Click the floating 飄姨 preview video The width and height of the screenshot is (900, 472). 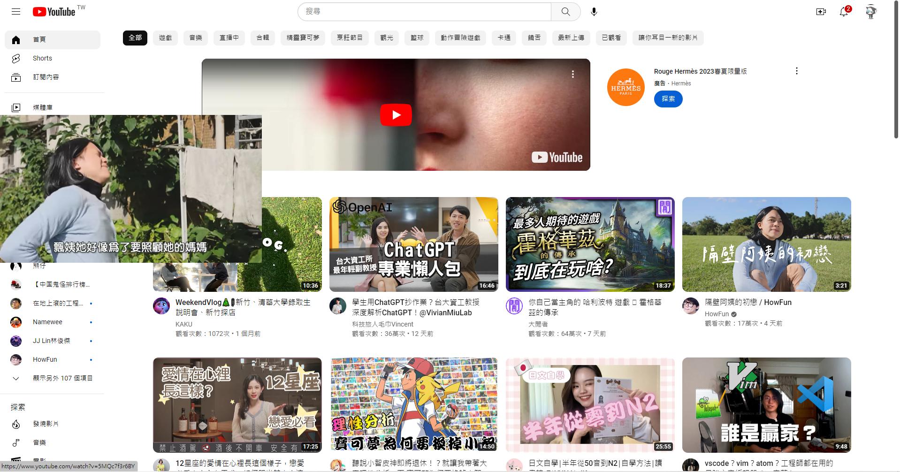131,189
